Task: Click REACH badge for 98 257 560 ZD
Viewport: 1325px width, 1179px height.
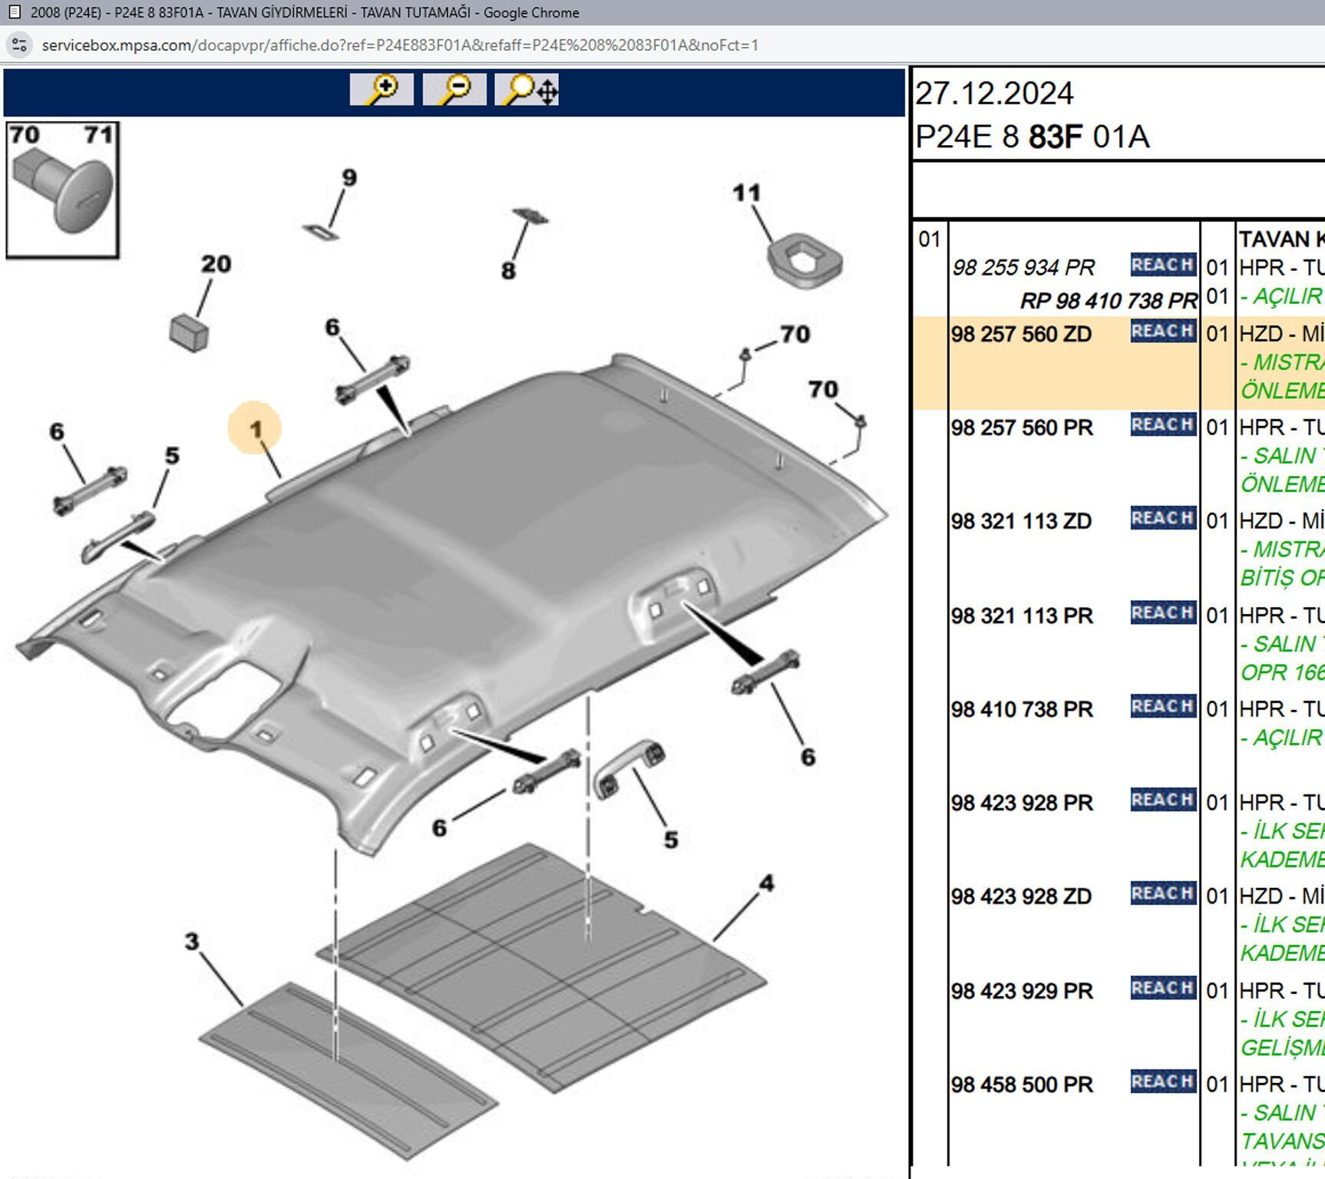Action: pos(1162,332)
